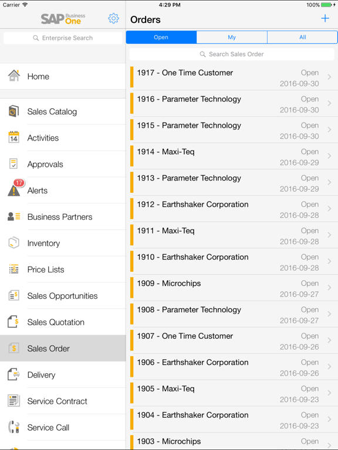This screenshot has height=450, width=338.
Task: Focus the Search Sales Order field
Action: 232,54
